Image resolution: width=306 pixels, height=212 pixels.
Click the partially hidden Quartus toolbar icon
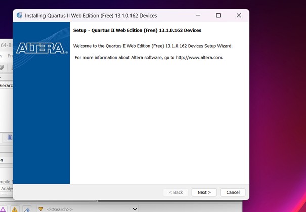[x=2, y=67]
